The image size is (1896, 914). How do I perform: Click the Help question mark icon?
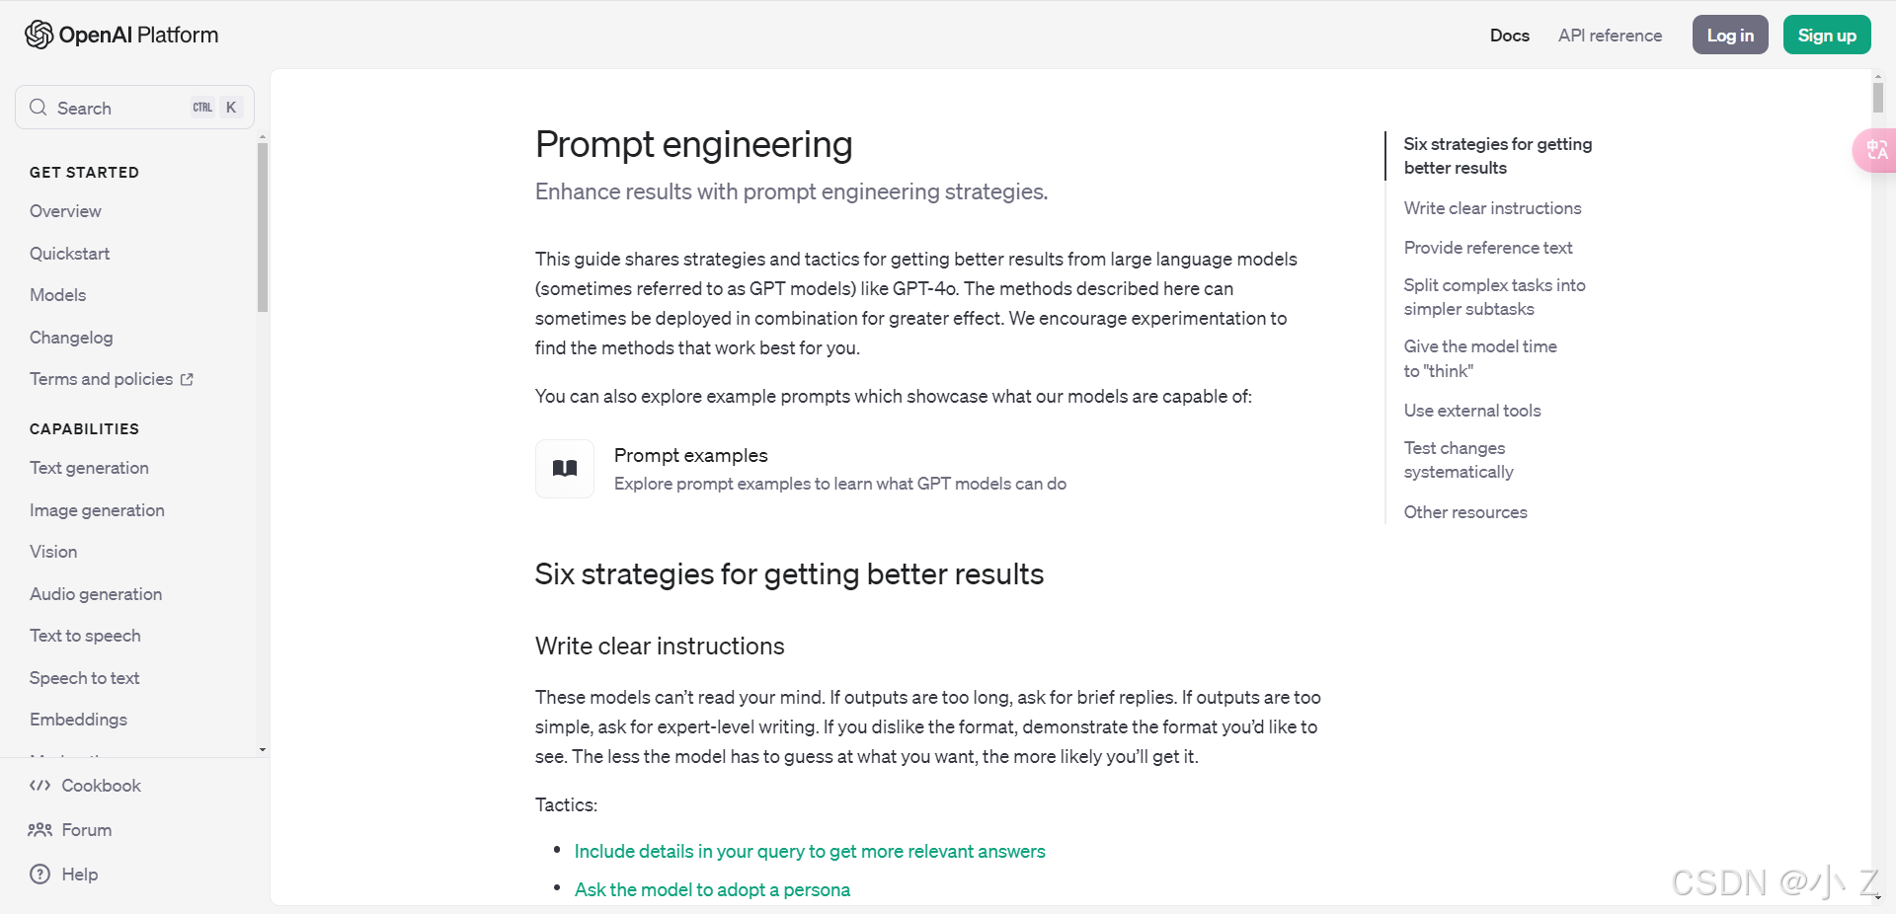coord(39,875)
